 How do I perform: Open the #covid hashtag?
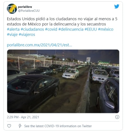coord(51,29)
